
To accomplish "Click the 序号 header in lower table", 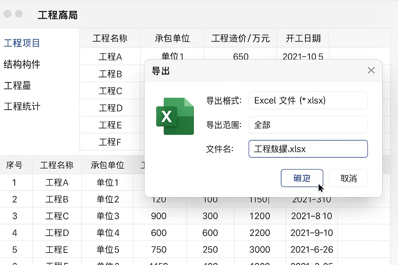I will point(15,165).
